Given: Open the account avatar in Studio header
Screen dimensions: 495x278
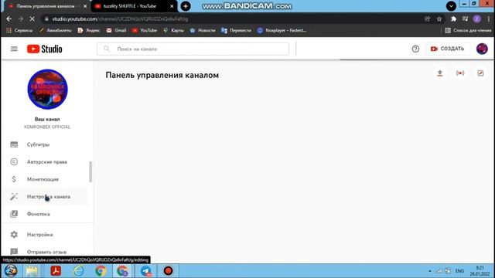Looking at the screenshot, I should (482, 49).
